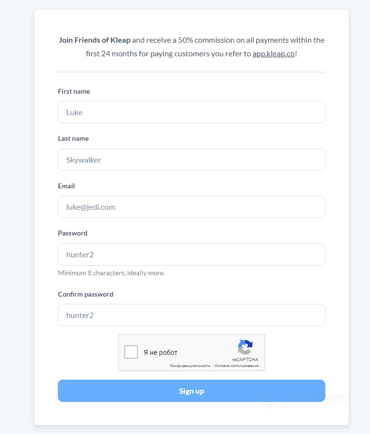Click the "Email" field label
The image size is (370, 434).
[x=67, y=186]
